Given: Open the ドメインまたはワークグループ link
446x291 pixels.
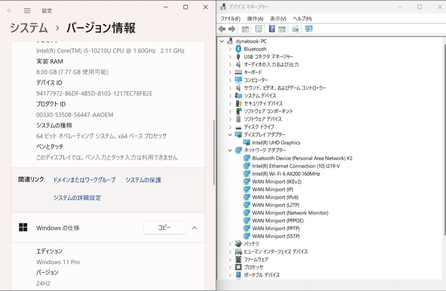Looking at the screenshot, I should coord(84,180).
